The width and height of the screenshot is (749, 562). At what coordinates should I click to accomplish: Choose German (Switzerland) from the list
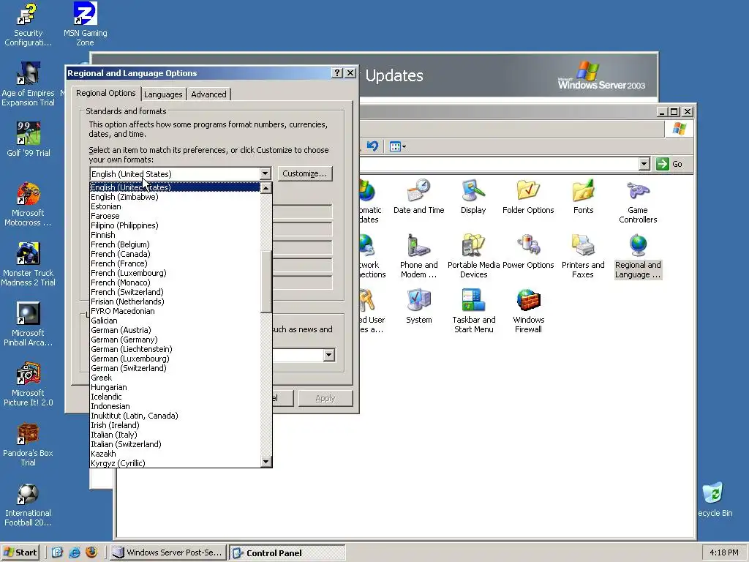[175, 368]
